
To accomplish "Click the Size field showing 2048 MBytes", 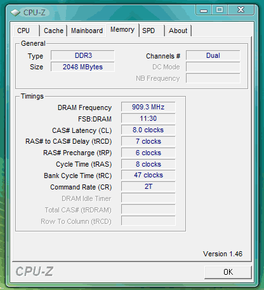I will (x=82, y=67).
